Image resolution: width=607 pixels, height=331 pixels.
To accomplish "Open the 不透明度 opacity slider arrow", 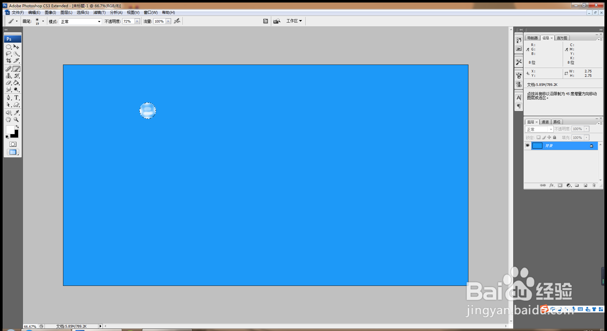I will tap(137, 21).
